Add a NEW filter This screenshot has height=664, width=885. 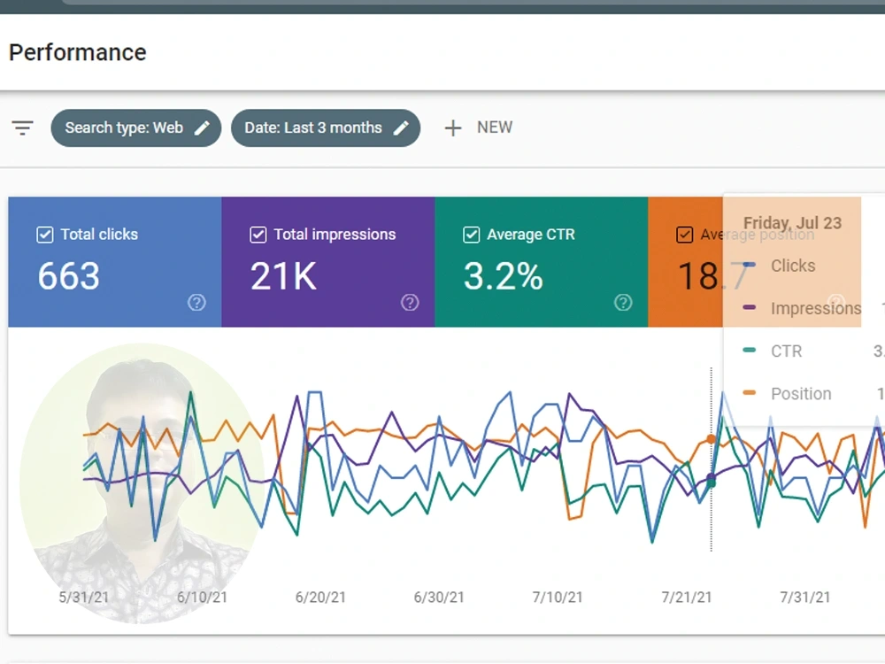click(479, 127)
